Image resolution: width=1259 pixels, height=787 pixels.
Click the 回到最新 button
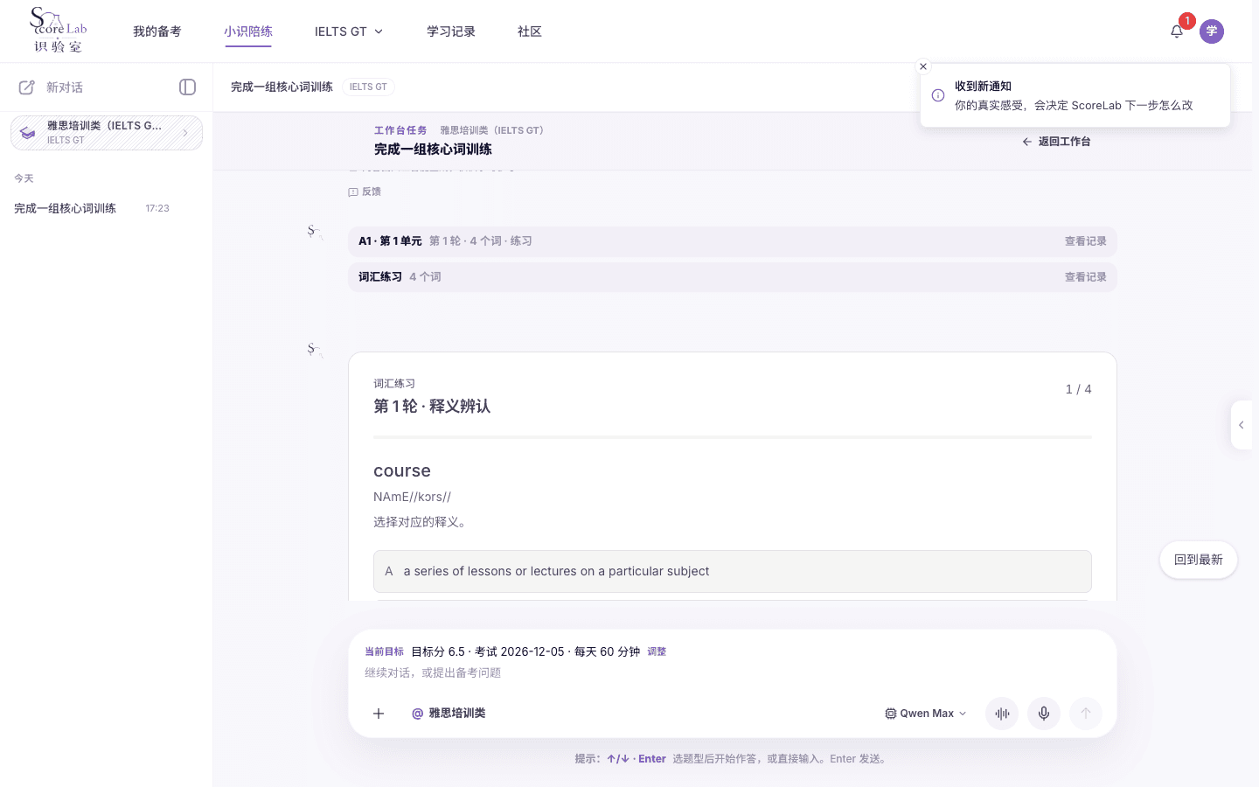click(1199, 560)
